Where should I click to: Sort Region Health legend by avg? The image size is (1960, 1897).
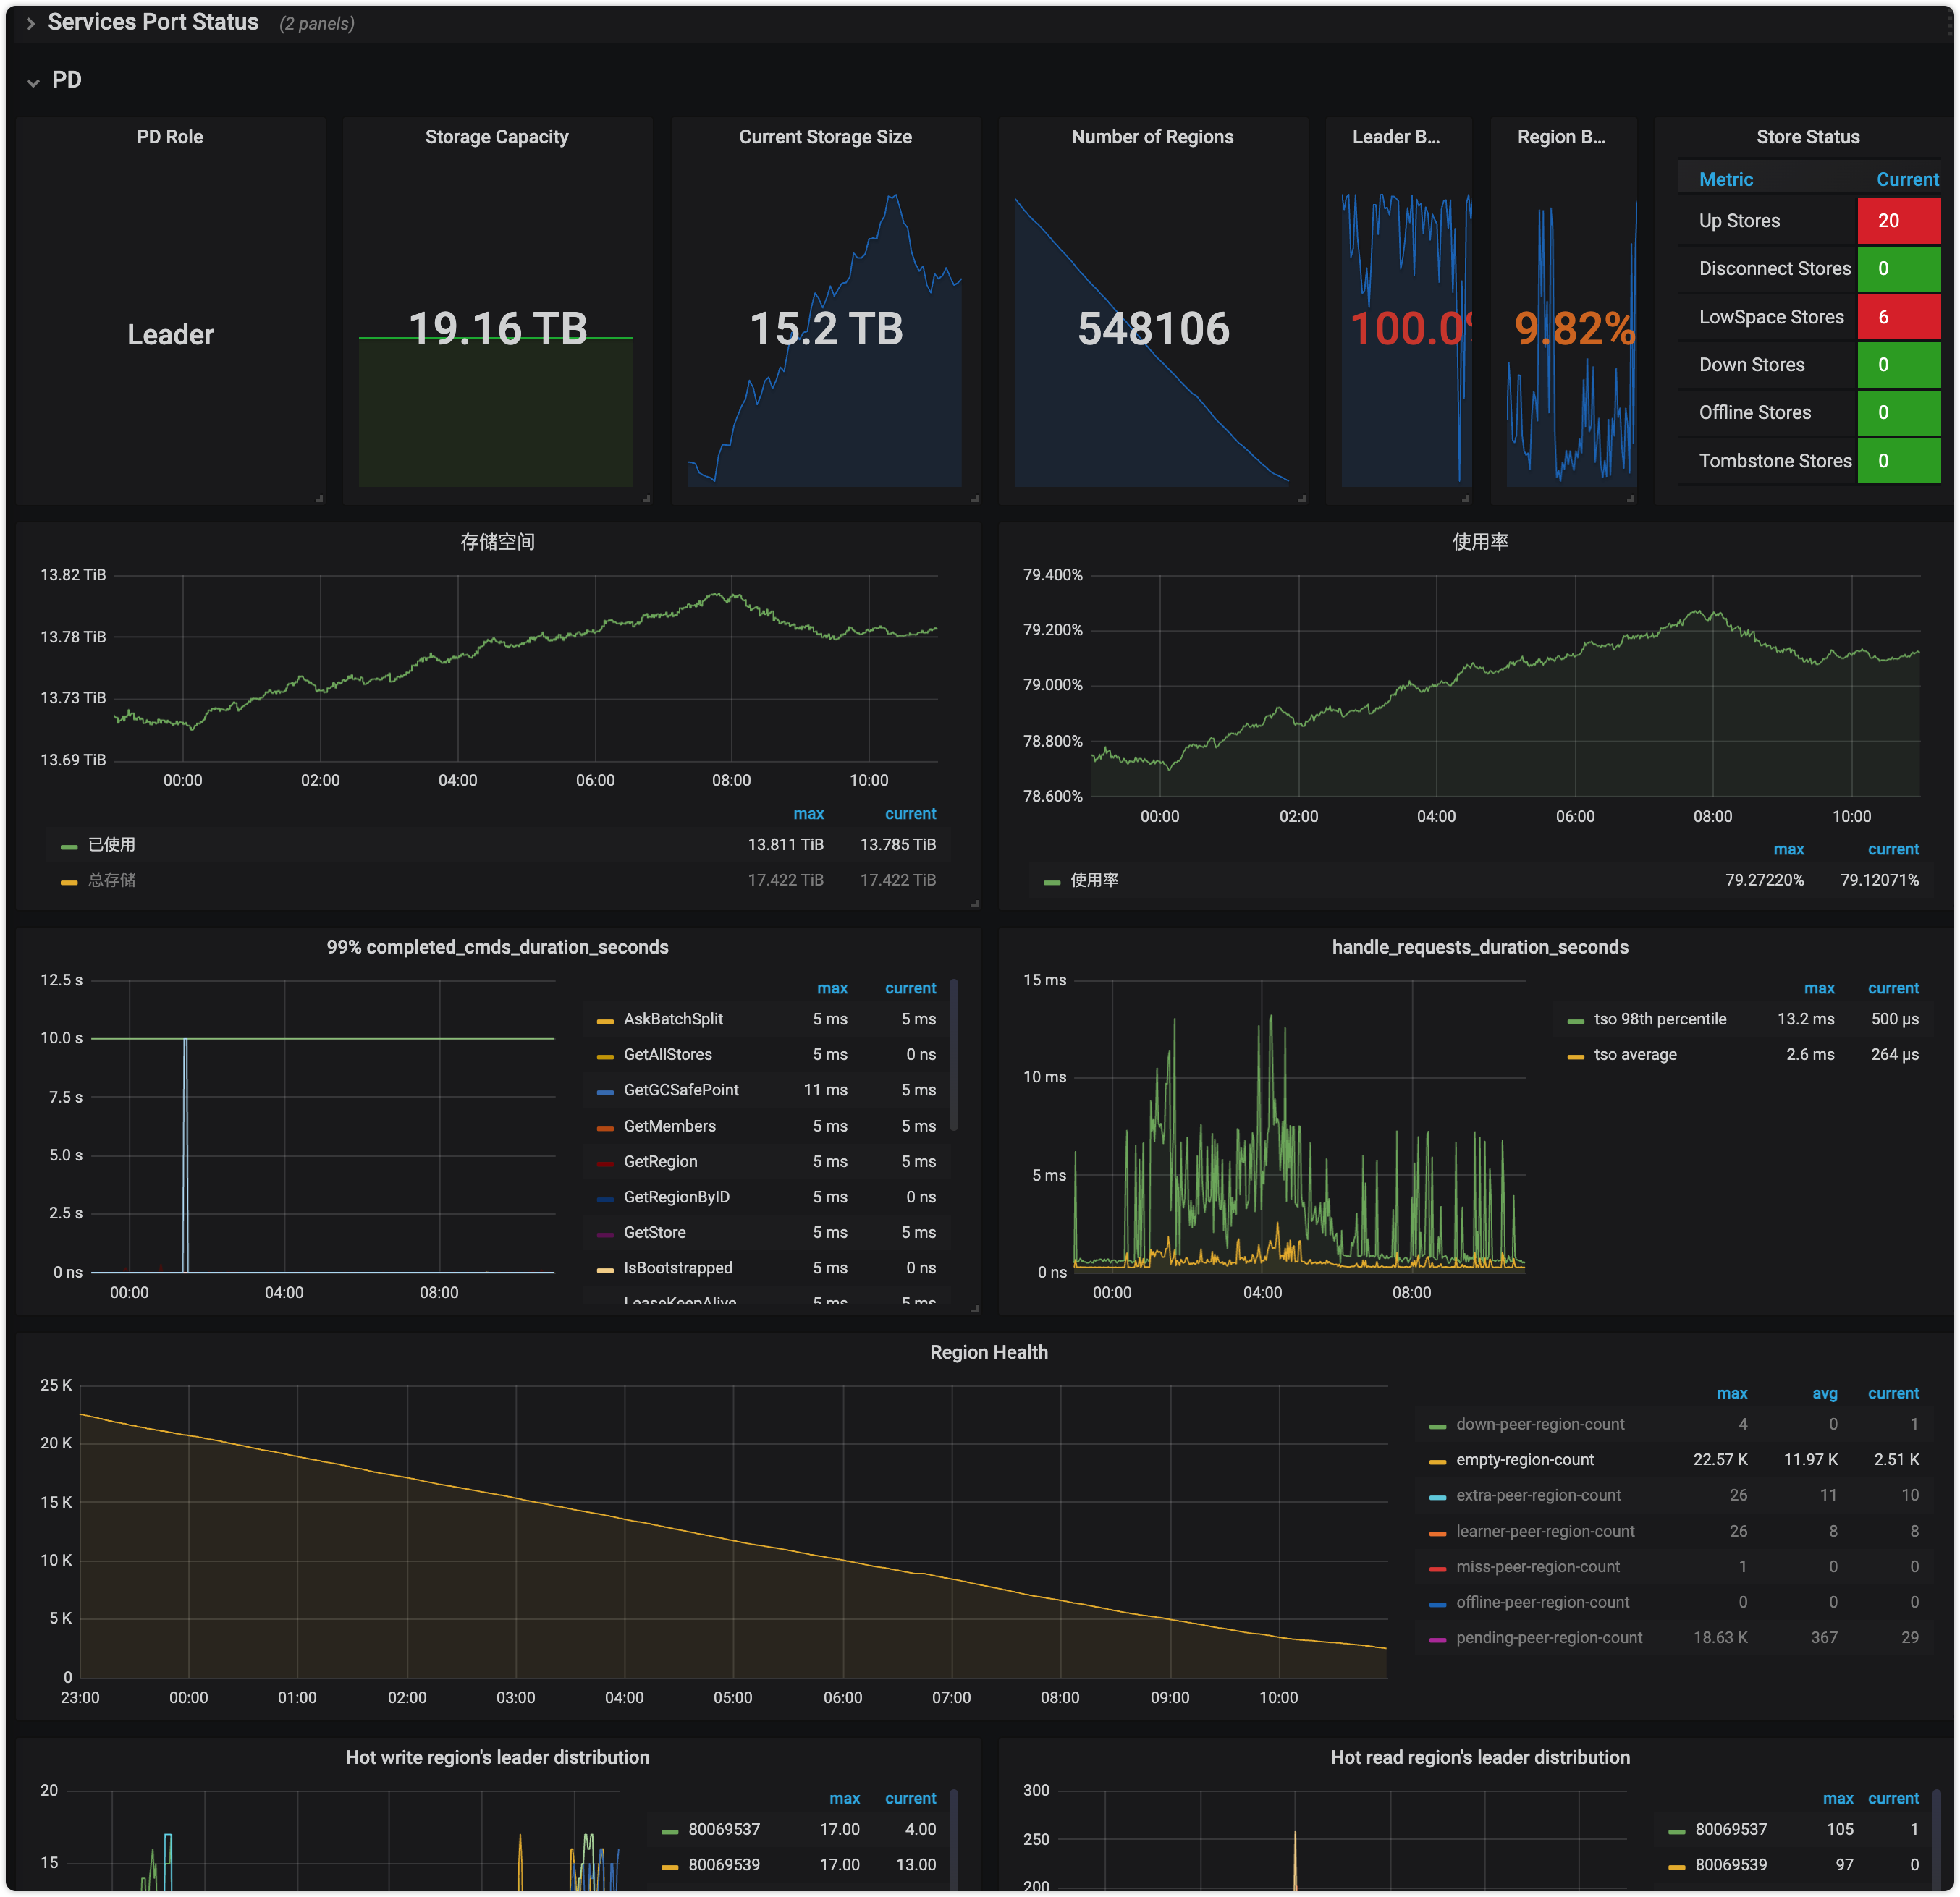pos(1824,1393)
